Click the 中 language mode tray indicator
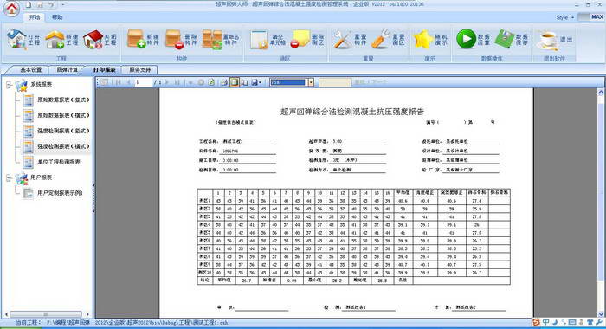606x329 pixels. (545, 322)
